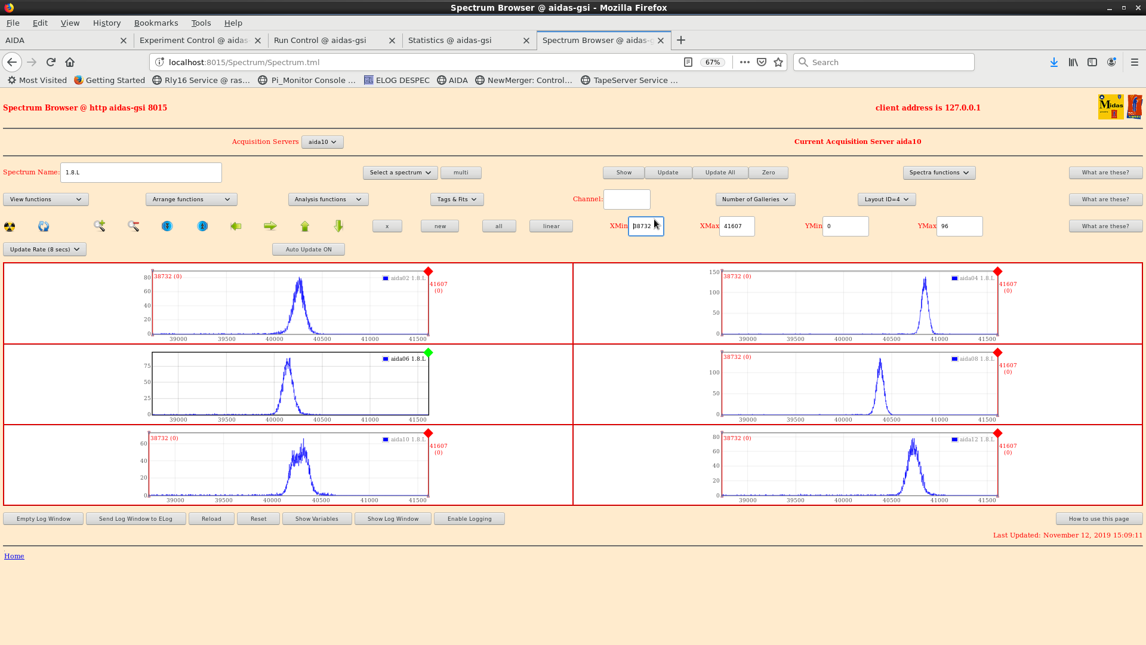The height and width of the screenshot is (645, 1146).
Task: Click the zoom out magnifier icon
Action: (x=133, y=226)
